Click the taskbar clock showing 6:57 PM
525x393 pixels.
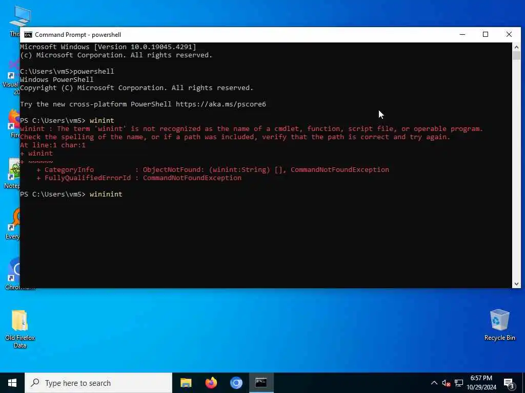click(481, 378)
